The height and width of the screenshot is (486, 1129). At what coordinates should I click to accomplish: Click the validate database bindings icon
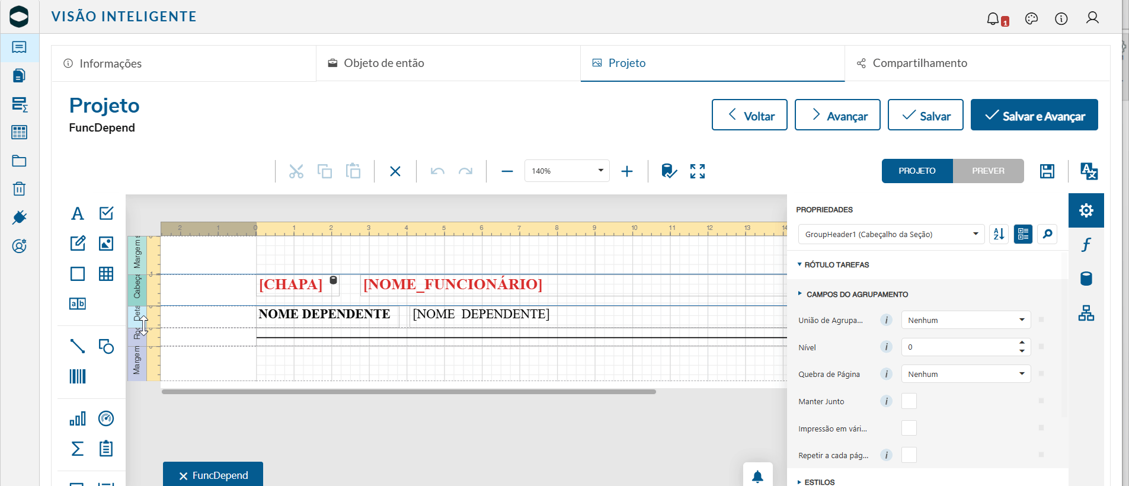(x=669, y=171)
